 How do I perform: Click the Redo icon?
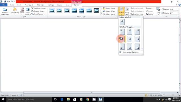click(x=12, y=1)
